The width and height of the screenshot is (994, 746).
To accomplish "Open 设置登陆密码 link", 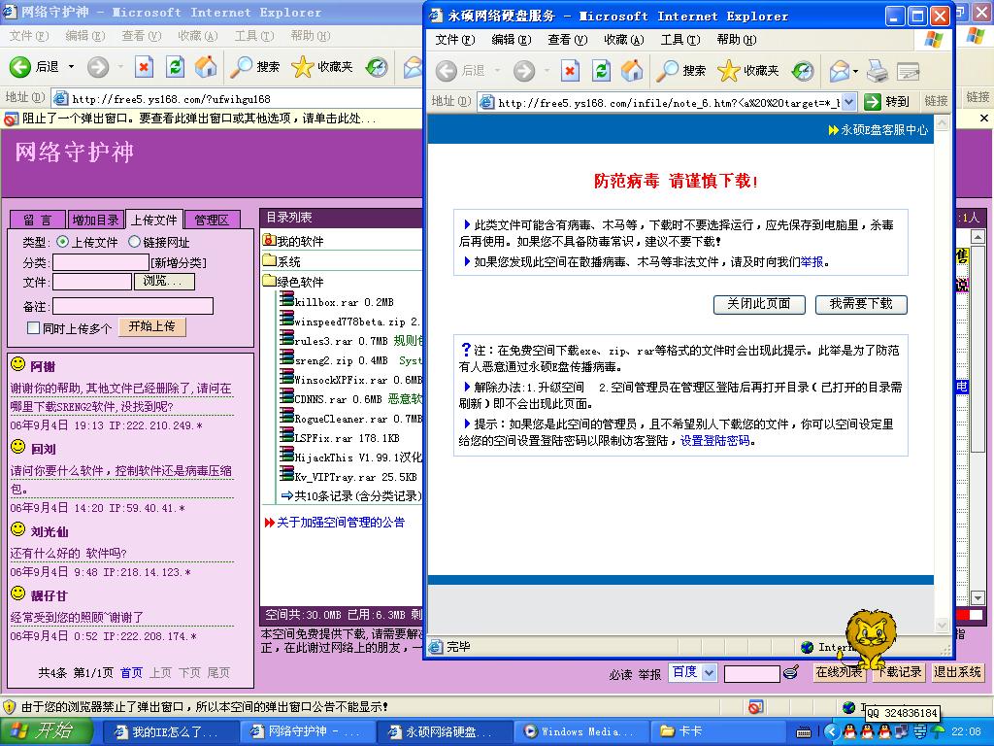I will (714, 440).
